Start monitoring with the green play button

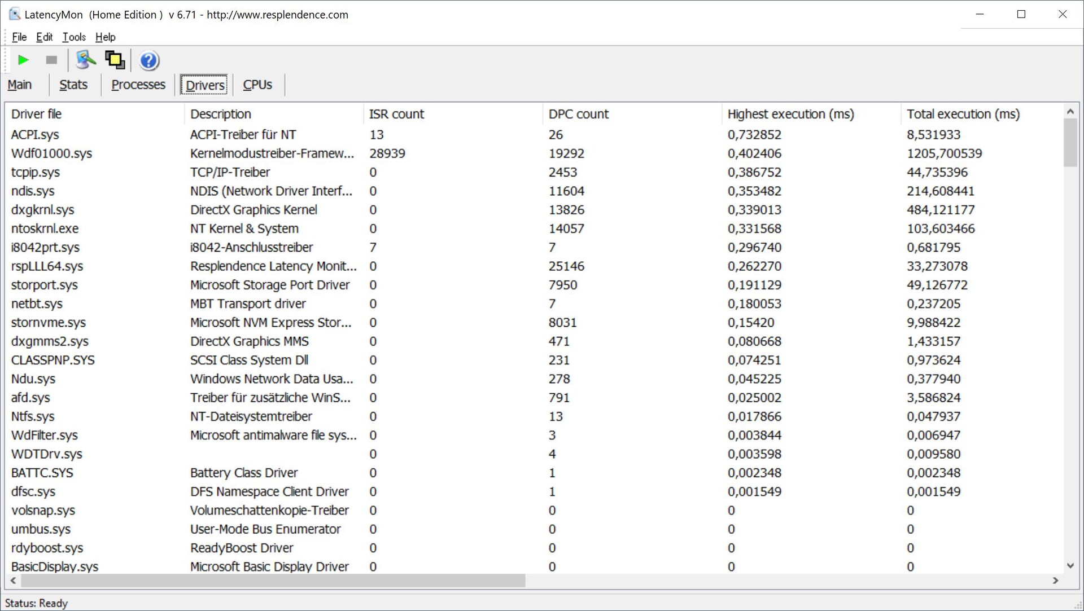tap(23, 60)
